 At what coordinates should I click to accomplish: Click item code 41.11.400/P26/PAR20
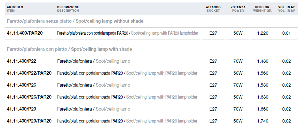[29, 97]
